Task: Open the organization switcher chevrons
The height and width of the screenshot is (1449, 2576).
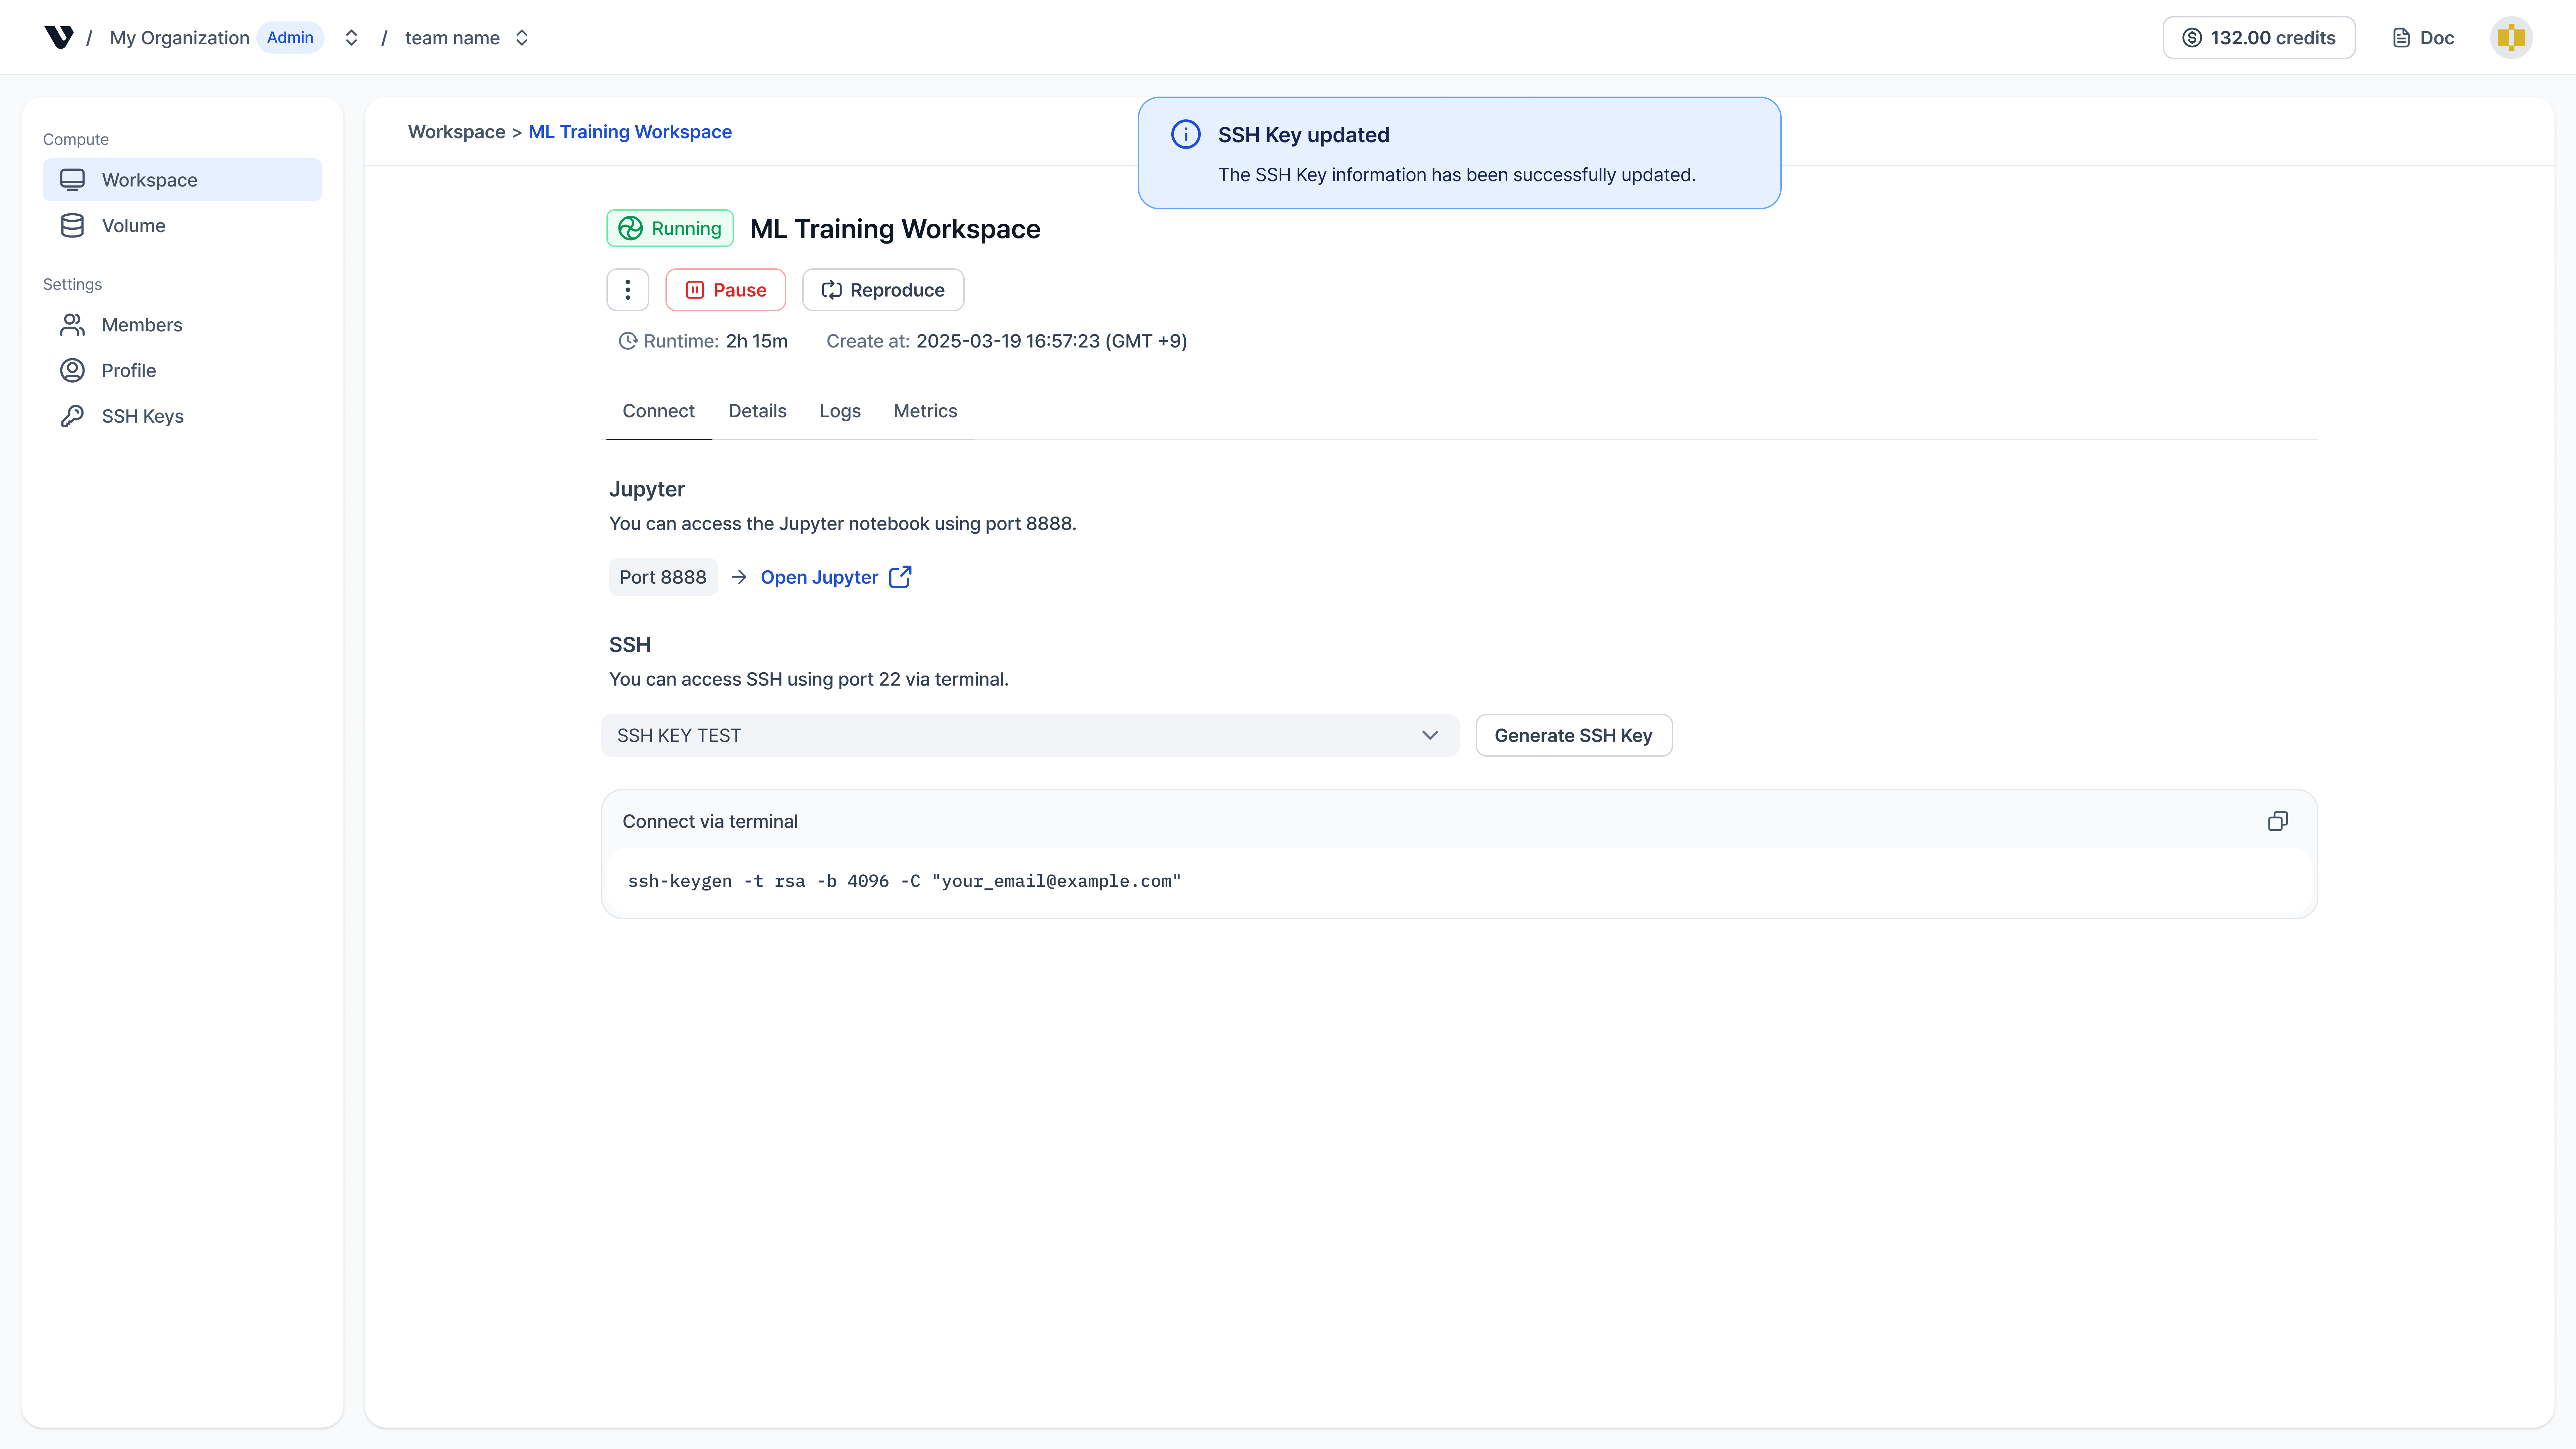Action: (x=351, y=37)
